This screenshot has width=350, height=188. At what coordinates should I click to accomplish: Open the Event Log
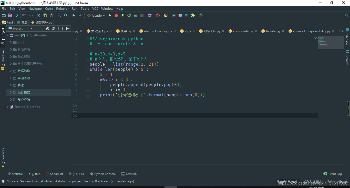(x=333, y=174)
